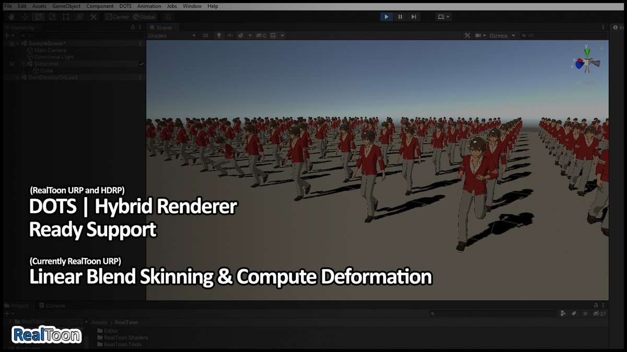Collapse the Subscene tree node
Image resolution: width=627 pixels, height=352 pixels.
pyautogui.click(x=24, y=64)
